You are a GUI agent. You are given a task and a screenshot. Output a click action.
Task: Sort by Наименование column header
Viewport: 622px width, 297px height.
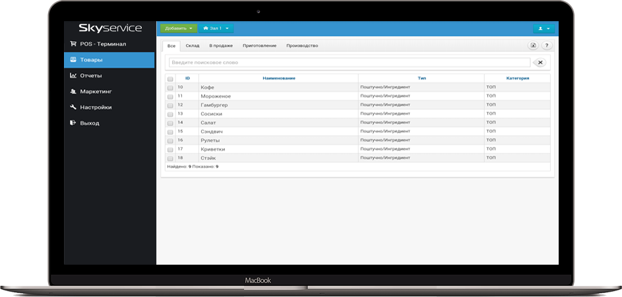pyautogui.click(x=278, y=78)
